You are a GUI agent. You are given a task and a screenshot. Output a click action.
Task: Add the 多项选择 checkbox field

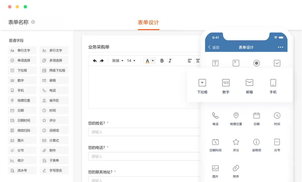tap(54, 60)
